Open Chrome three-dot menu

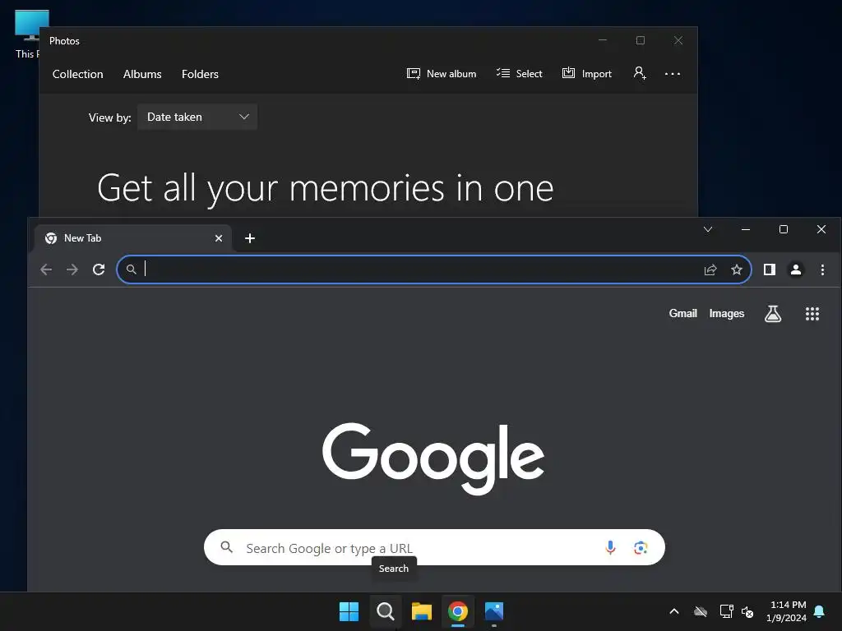point(822,269)
